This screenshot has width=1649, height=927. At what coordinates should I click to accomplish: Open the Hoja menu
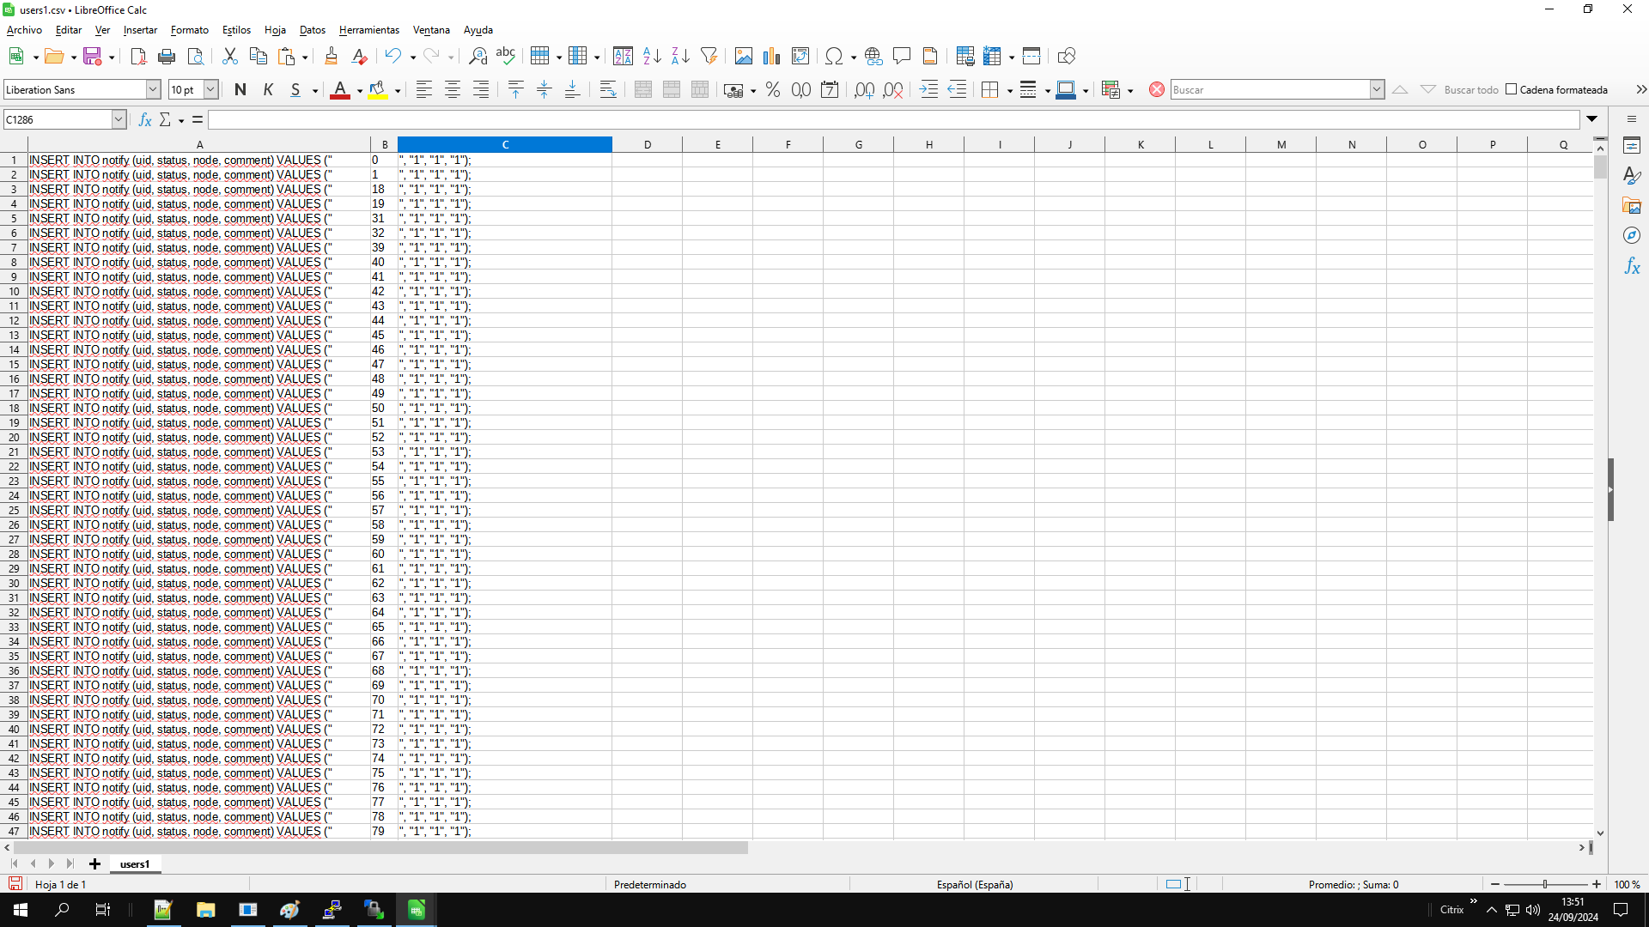click(x=275, y=30)
